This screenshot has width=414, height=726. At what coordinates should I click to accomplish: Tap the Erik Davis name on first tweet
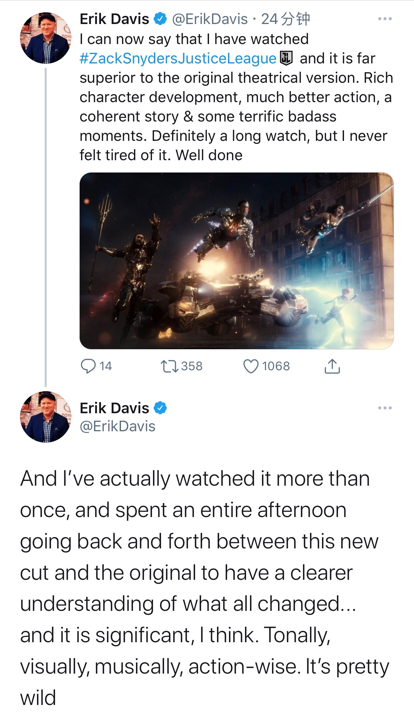point(114,19)
